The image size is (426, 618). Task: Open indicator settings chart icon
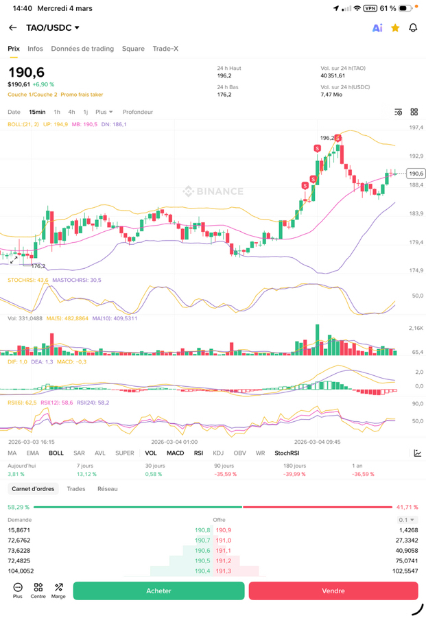coord(417,453)
